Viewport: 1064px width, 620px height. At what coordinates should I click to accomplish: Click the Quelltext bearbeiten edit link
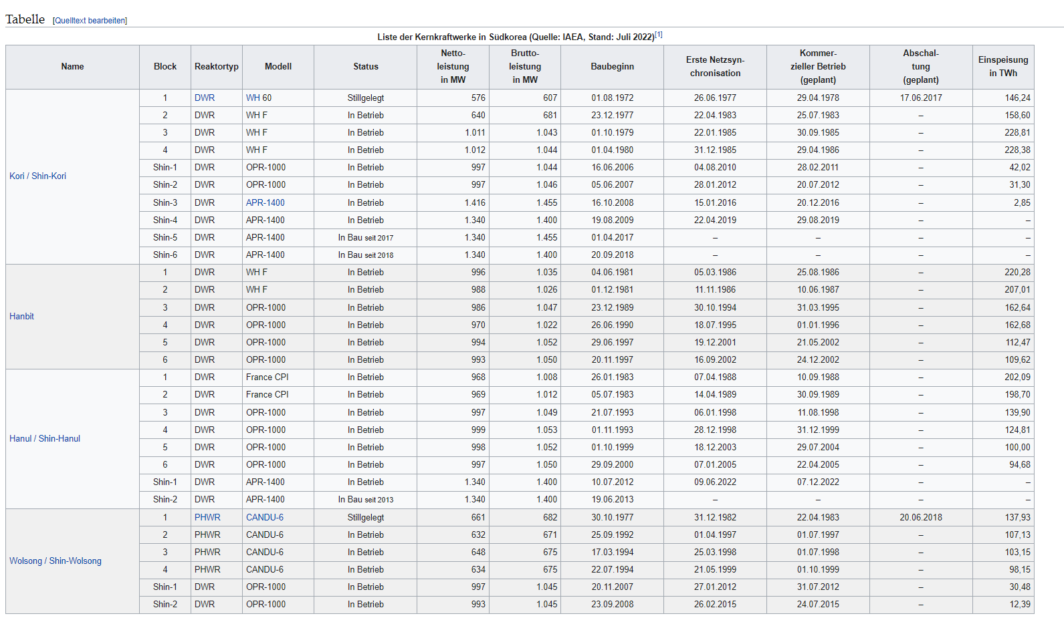click(90, 21)
